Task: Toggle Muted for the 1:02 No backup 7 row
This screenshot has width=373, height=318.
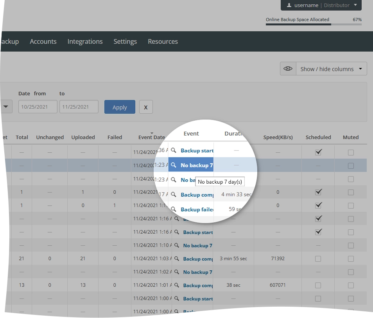Action: point(351,272)
